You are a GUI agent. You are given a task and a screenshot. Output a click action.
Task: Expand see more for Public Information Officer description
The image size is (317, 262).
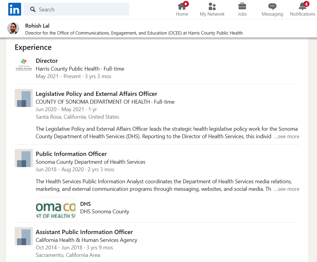tap(287, 189)
